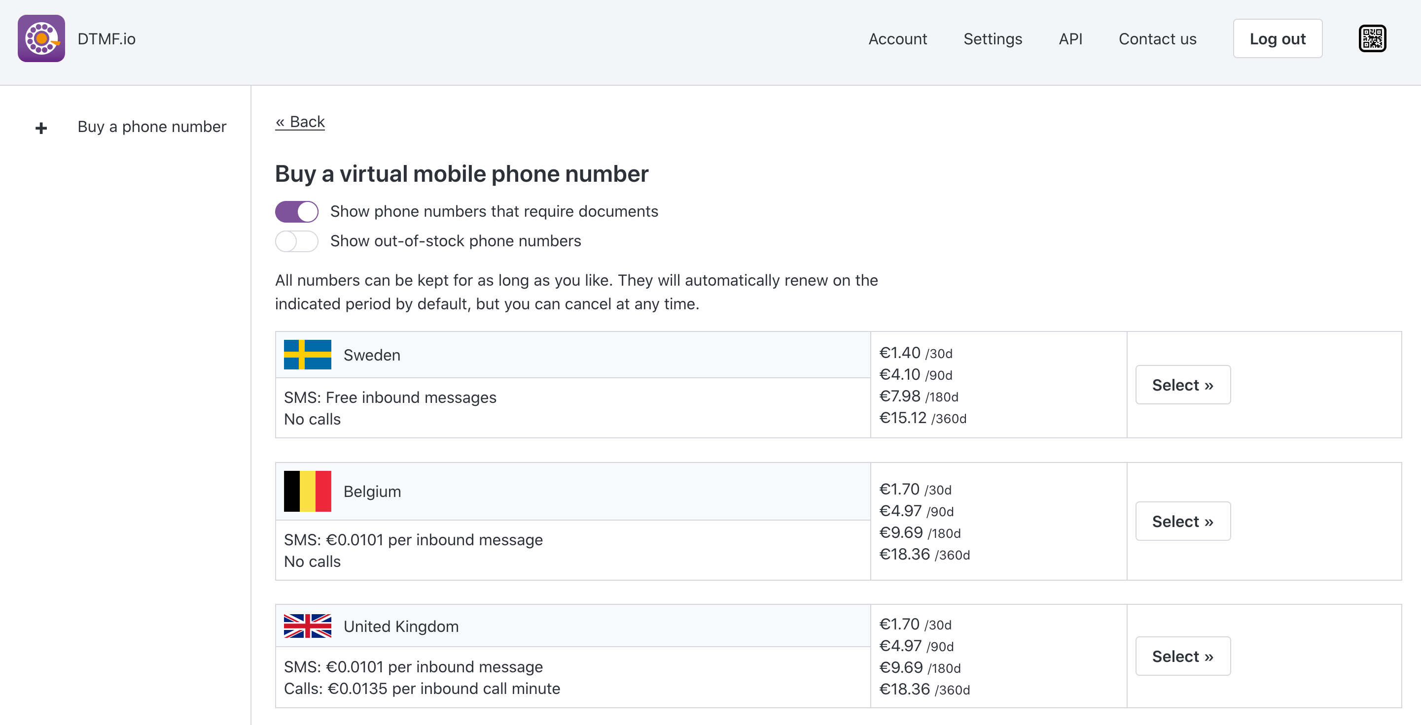This screenshot has height=725, width=1421.
Task: Select the United Kingdom phone number
Action: click(x=1182, y=656)
